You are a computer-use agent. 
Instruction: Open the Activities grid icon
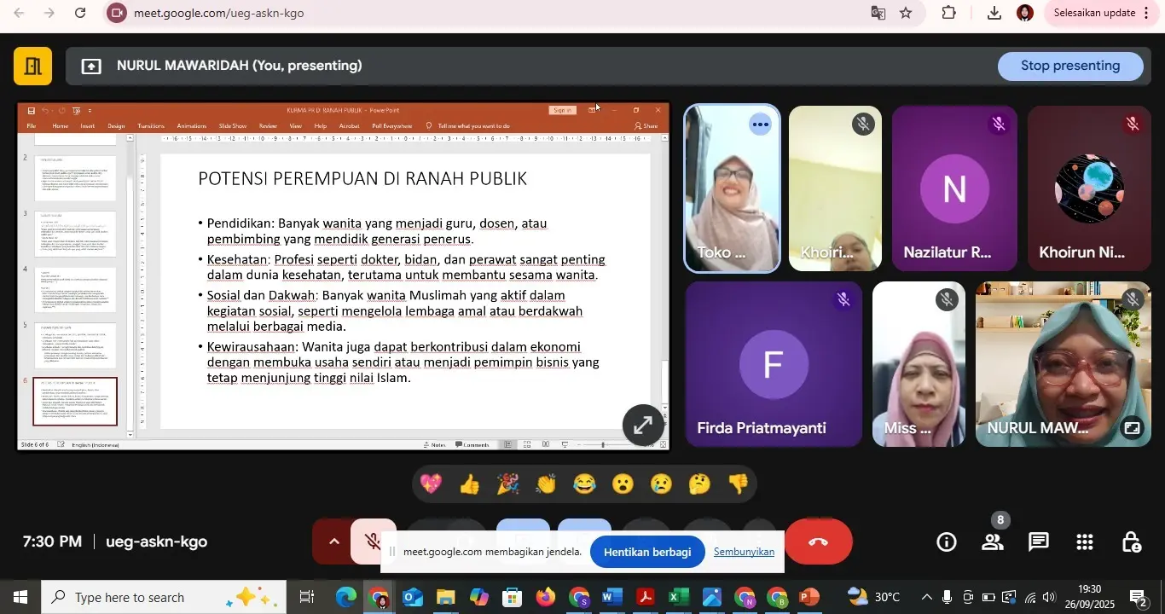coord(1085,542)
